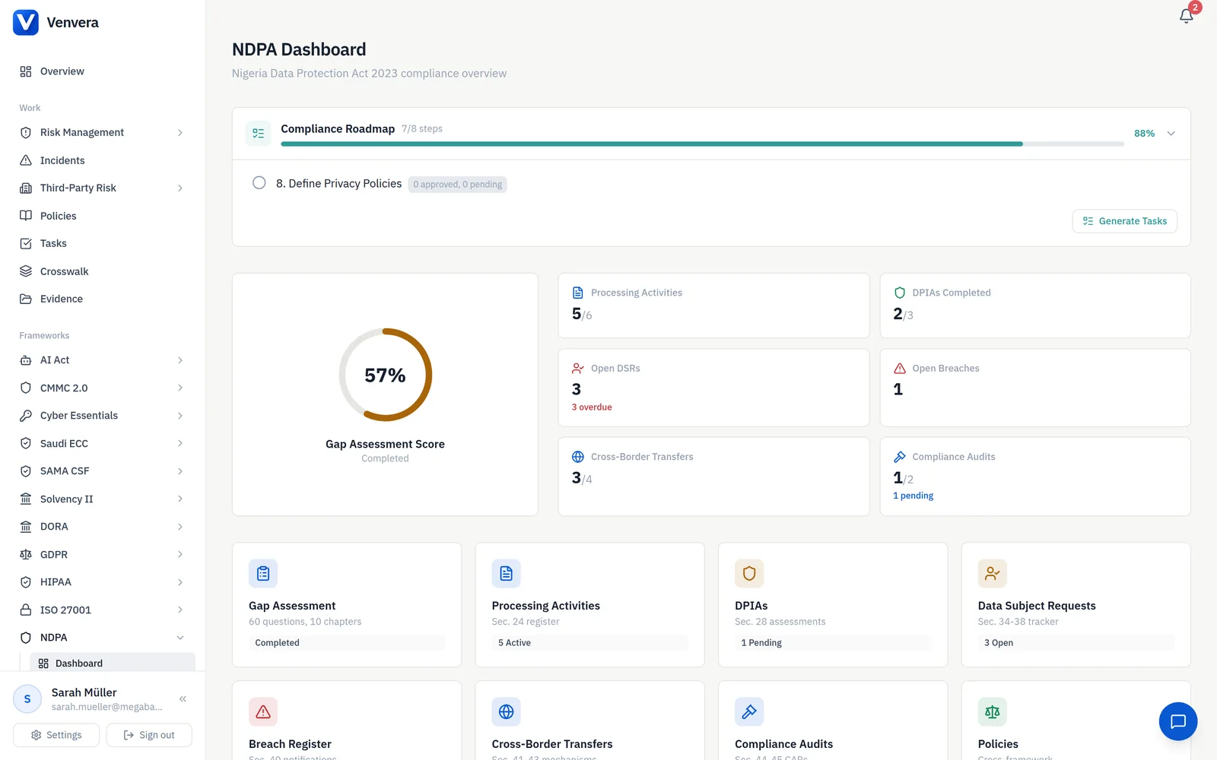Click the Open DSRs person icon
Image resolution: width=1217 pixels, height=760 pixels.
578,369
